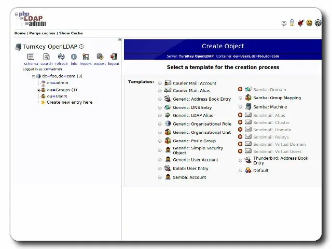Click the star icon for new entry

pos(43,102)
